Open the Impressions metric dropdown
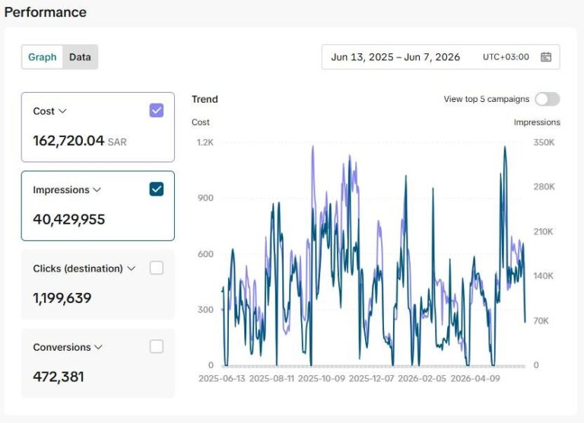This screenshot has height=423, width=584. tap(67, 189)
